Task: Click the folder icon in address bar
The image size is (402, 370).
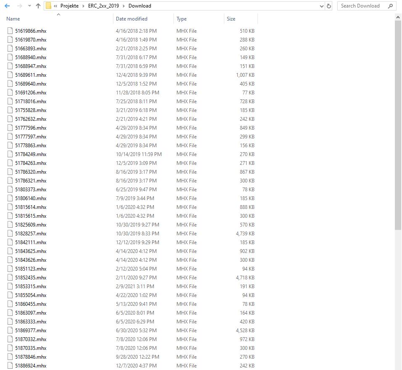Action: 48,6
